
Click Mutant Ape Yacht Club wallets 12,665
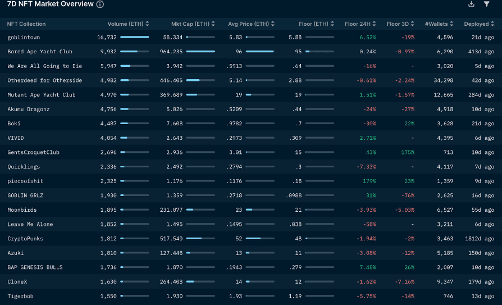[444, 95]
